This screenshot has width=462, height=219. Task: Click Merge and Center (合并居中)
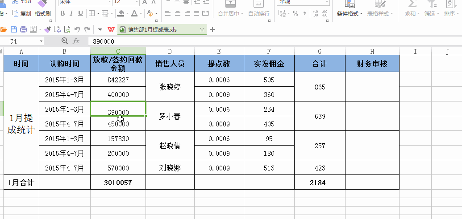[230, 9]
